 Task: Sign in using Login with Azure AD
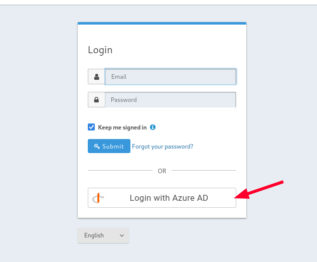[162, 198]
